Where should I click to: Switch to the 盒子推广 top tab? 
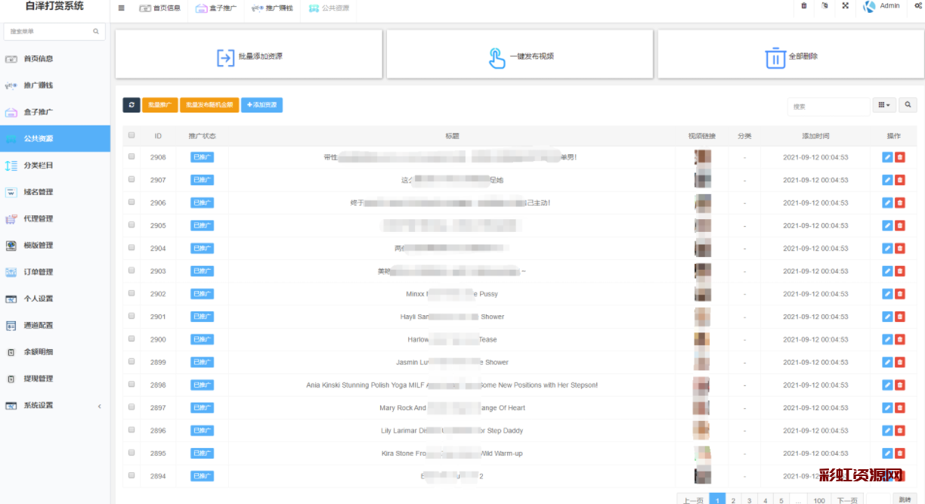(215, 8)
